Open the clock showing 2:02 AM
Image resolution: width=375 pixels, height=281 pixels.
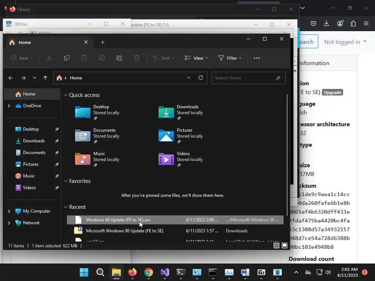tap(348, 272)
